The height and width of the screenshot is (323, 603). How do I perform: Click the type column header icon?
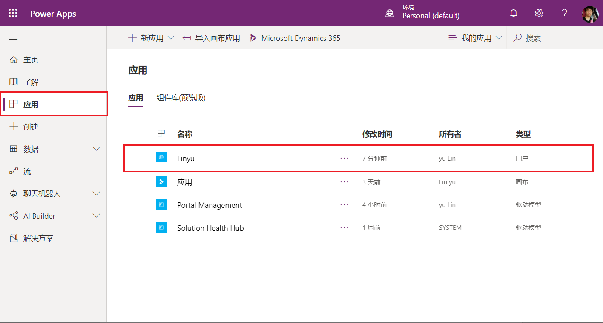tap(161, 134)
